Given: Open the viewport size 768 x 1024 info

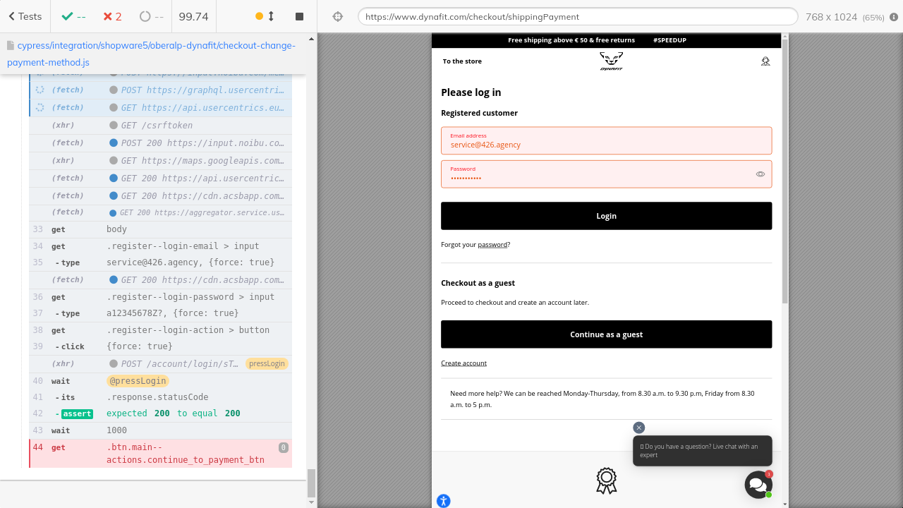Looking at the screenshot, I should coord(844,17).
